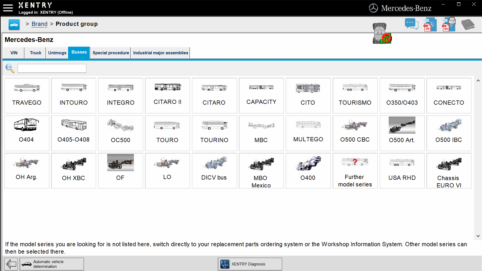Open the support documents icon

[x=468, y=24]
